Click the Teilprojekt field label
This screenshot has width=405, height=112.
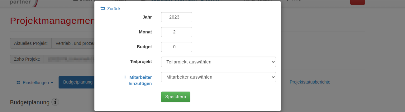click(x=141, y=62)
